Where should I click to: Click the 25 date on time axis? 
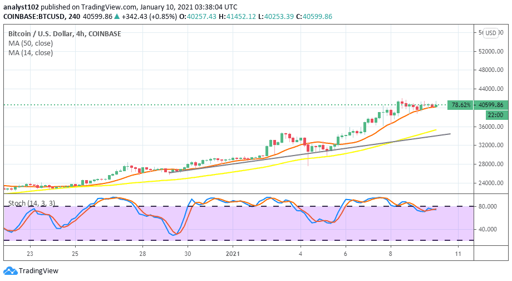click(75, 254)
